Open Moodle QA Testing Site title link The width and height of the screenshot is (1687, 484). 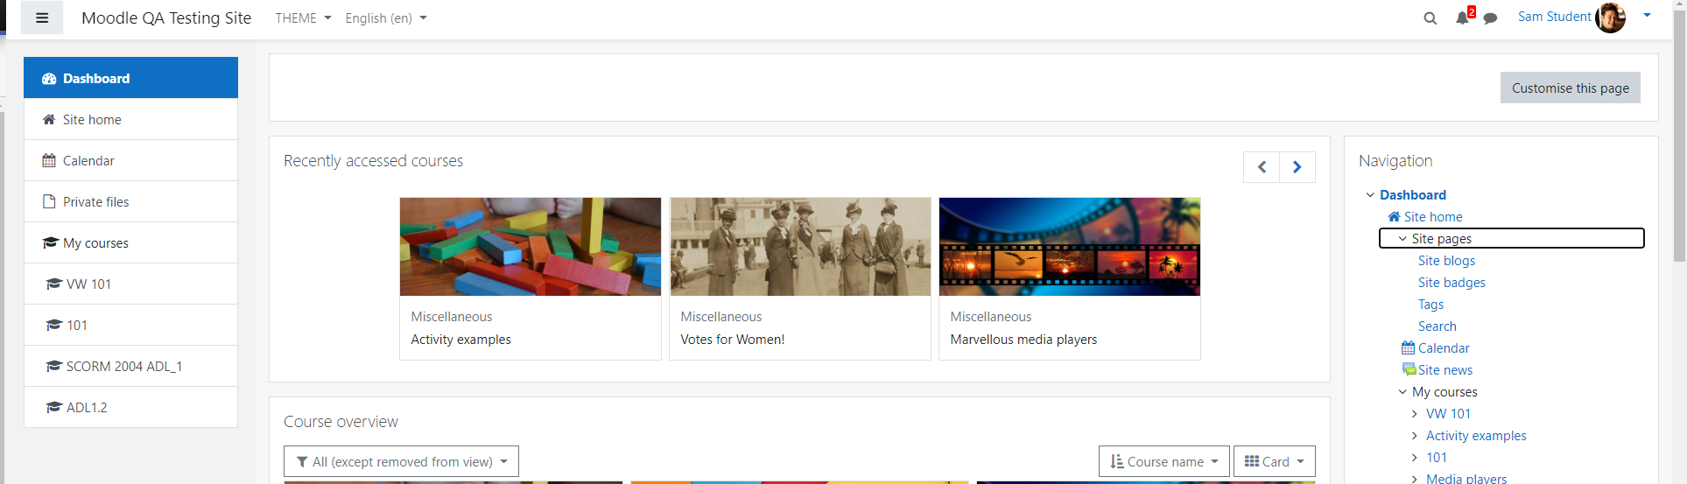166,18
